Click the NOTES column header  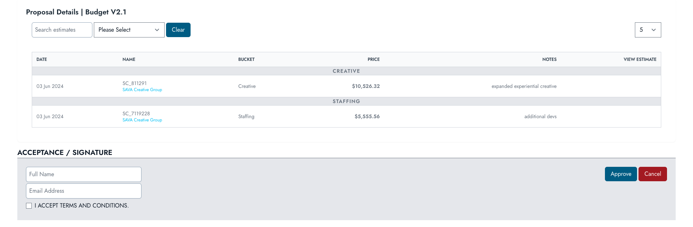(549, 59)
